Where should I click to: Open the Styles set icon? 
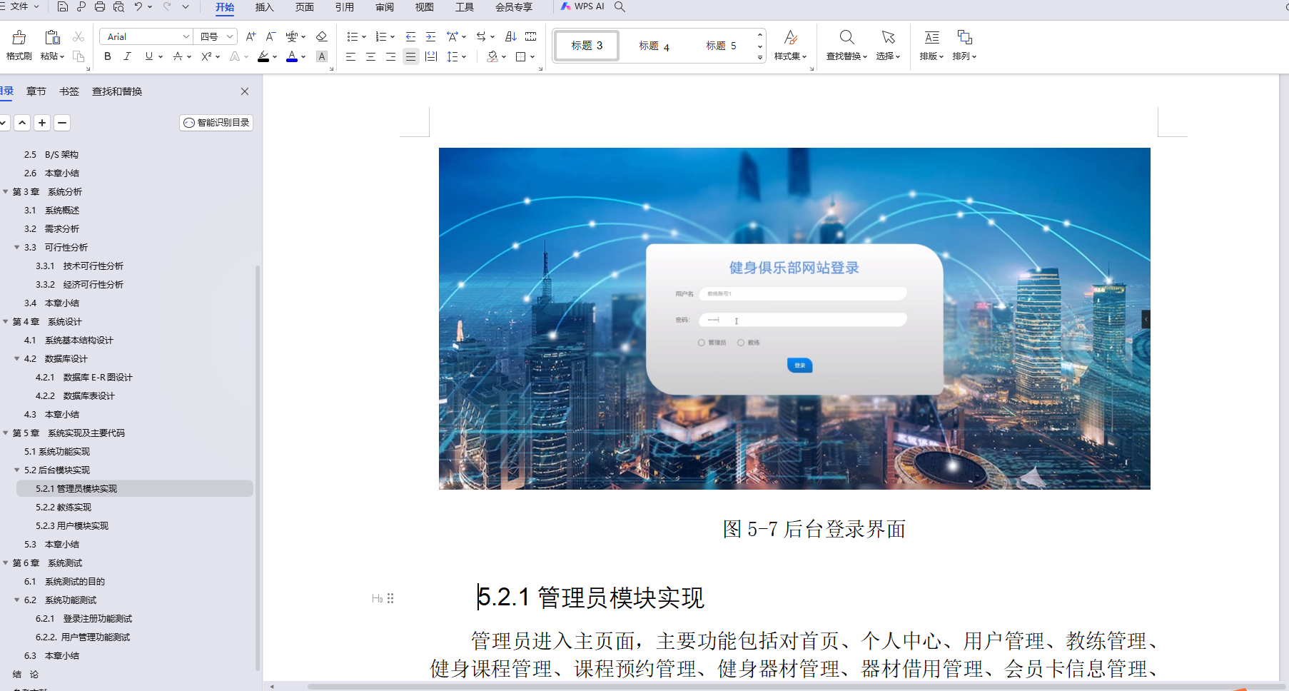coord(790,37)
